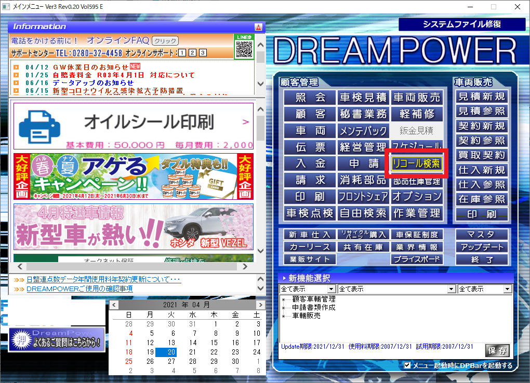Open 新車仕入 button
Image resolution: width=530 pixels, height=383 pixels.
[310, 235]
